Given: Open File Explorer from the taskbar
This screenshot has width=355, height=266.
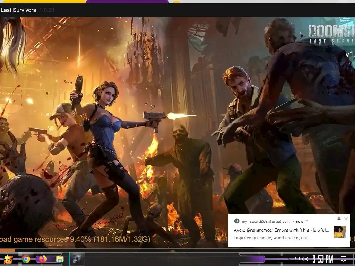Looking at the screenshot, I should point(60,259).
